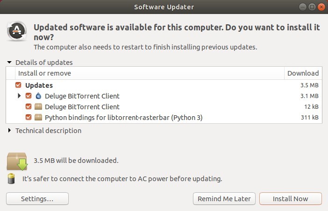Click the package icon for Python bindings libtorrent

(x=38, y=117)
